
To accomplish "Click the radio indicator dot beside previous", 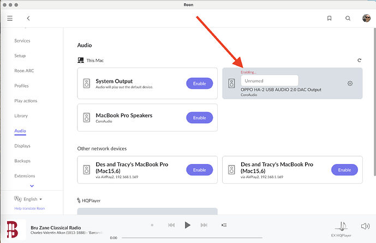I will pyautogui.click(x=152, y=225).
